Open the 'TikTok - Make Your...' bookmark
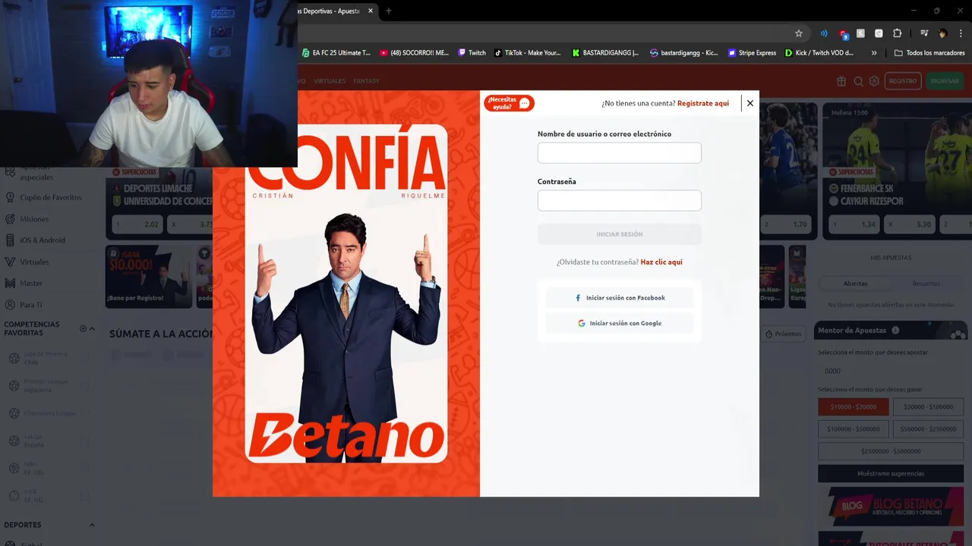The height and width of the screenshot is (546, 972). click(x=528, y=53)
